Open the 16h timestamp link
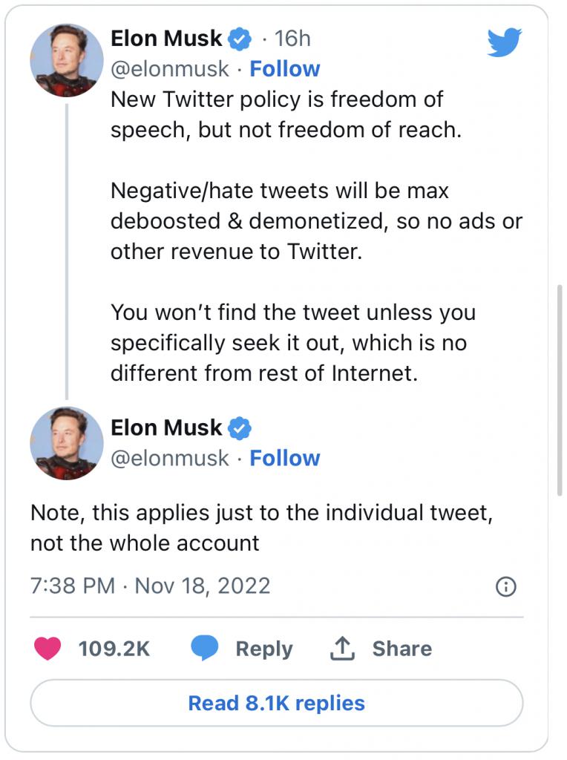567x760 pixels. 292,39
